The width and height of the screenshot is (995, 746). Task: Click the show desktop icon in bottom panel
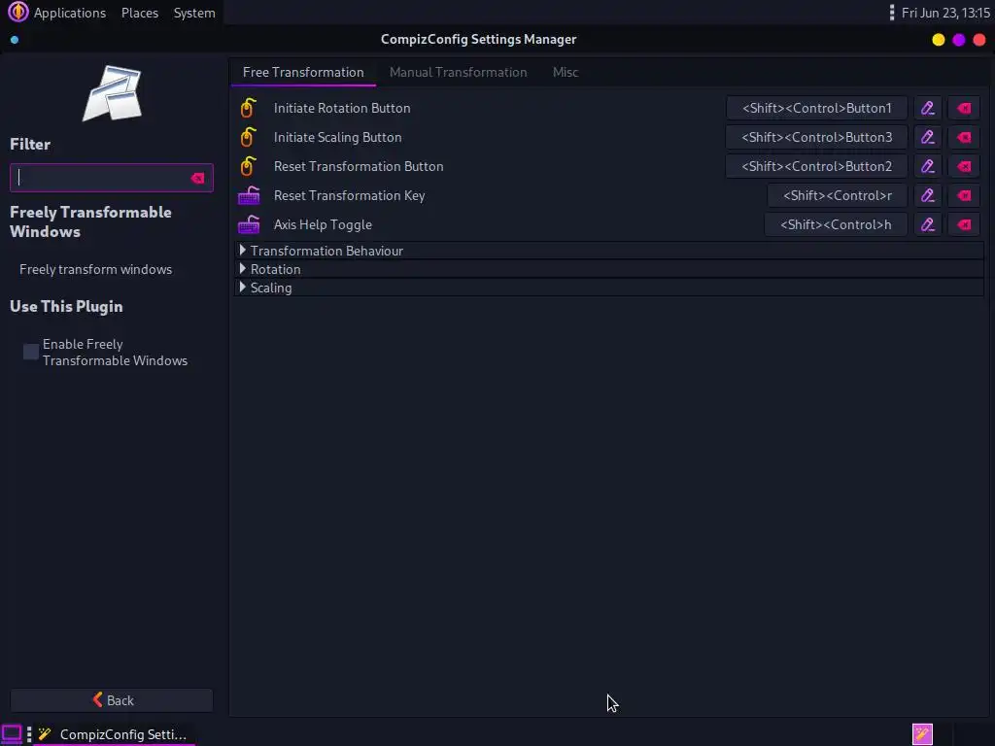12,734
